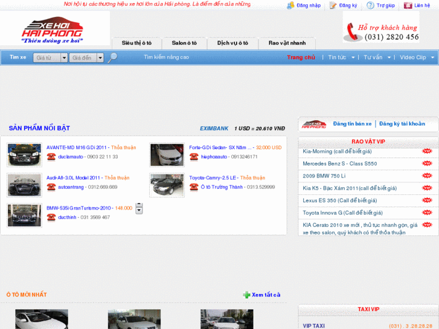Viewport: 439px width, 329px height.
Task: Open Audi-A8-3.0L Model 2011 listing
Action: click(x=73, y=178)
